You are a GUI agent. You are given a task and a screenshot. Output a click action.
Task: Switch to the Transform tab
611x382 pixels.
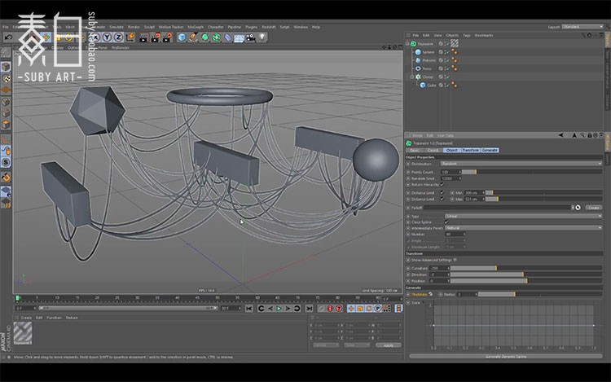470,150
